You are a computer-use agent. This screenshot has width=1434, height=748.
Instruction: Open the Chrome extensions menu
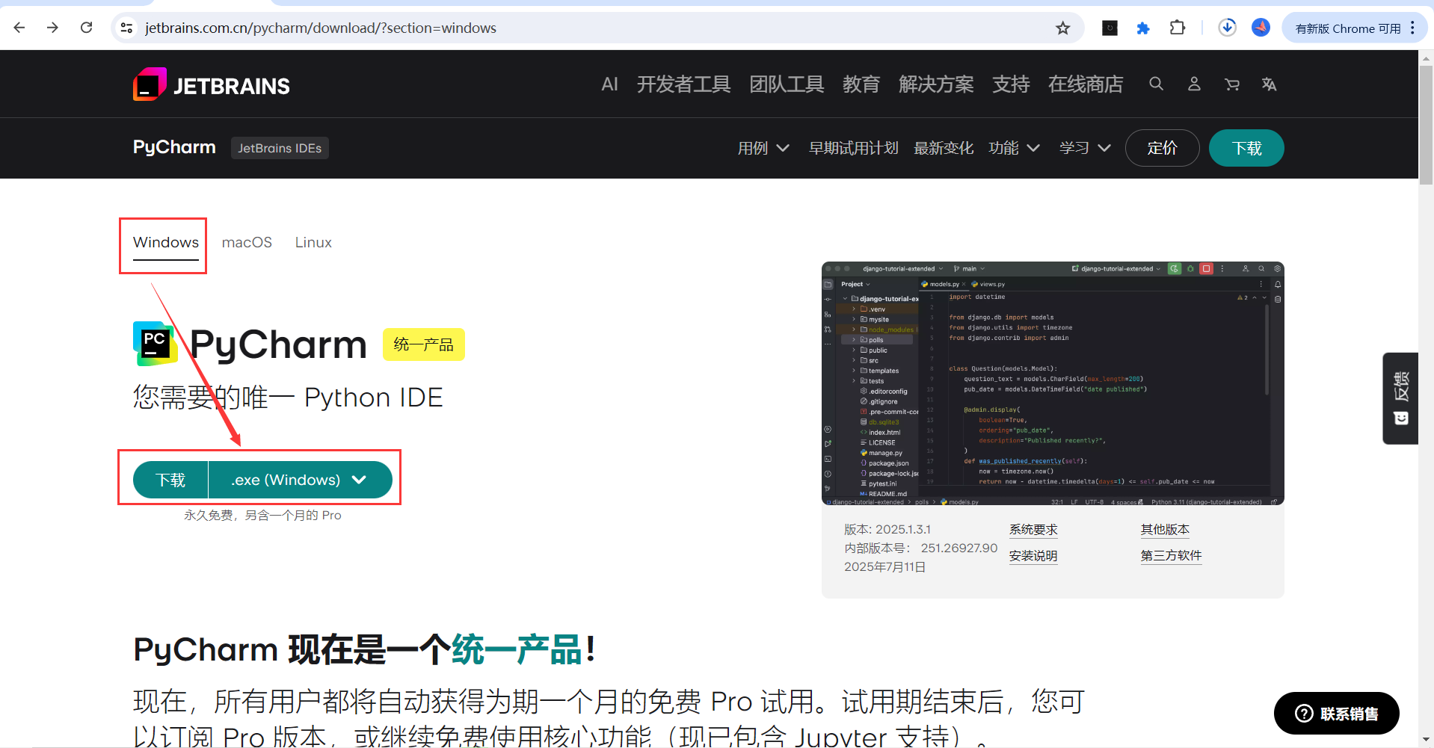[1178, 28]
